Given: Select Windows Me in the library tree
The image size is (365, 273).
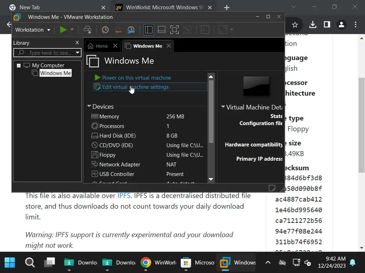Looking at the screenshot, I should pyautogui.click(x=55, y=73).
